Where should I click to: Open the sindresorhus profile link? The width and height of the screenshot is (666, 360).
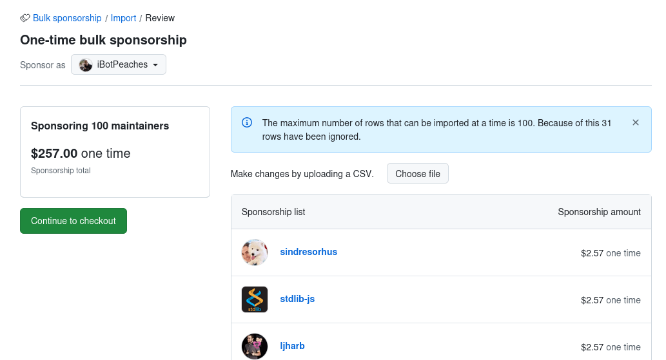pos(308,252)
